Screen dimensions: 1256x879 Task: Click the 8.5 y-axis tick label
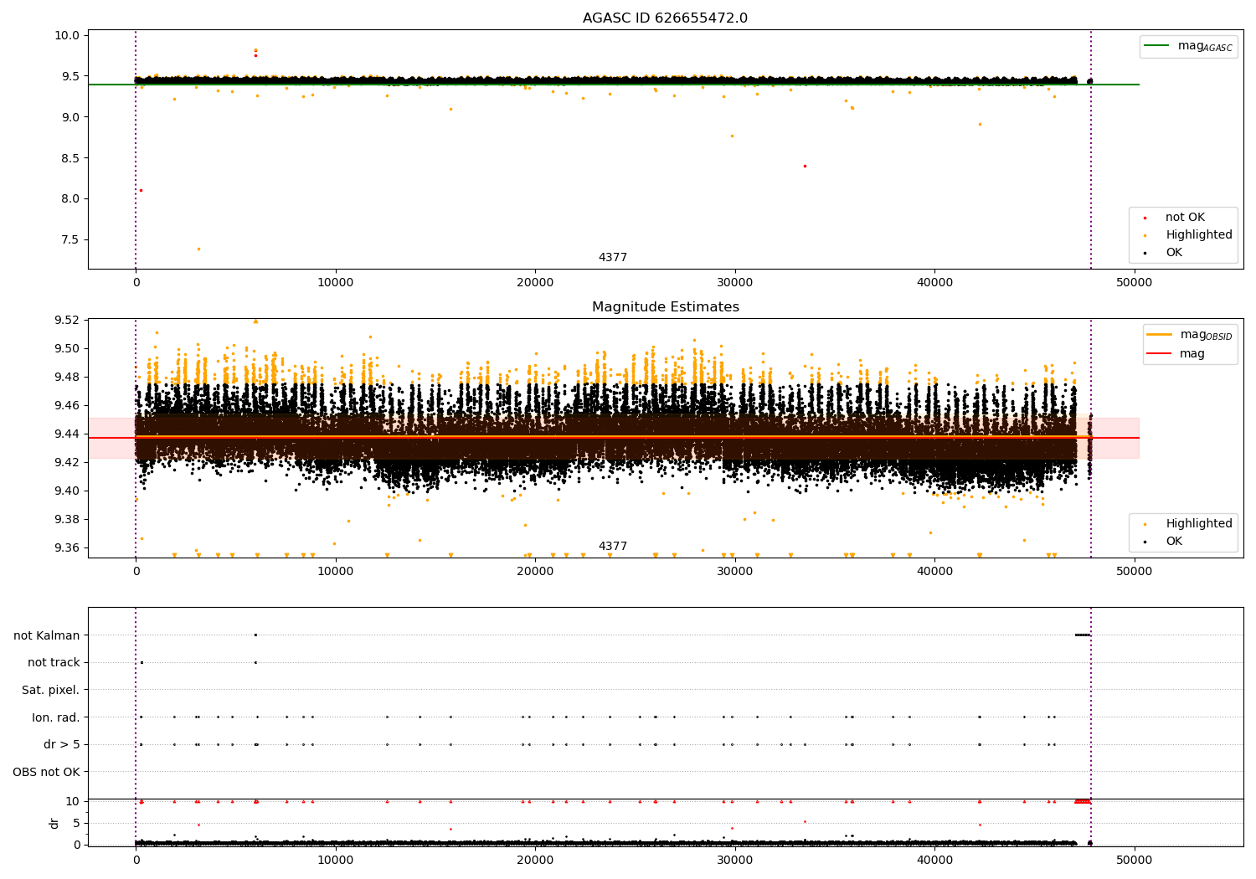tap(70, 158)
